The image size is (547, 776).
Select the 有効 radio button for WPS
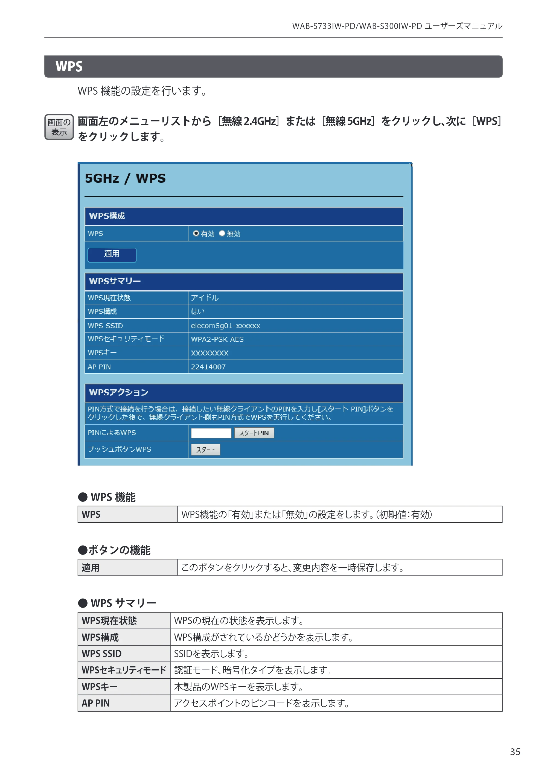tap(196, 233)
